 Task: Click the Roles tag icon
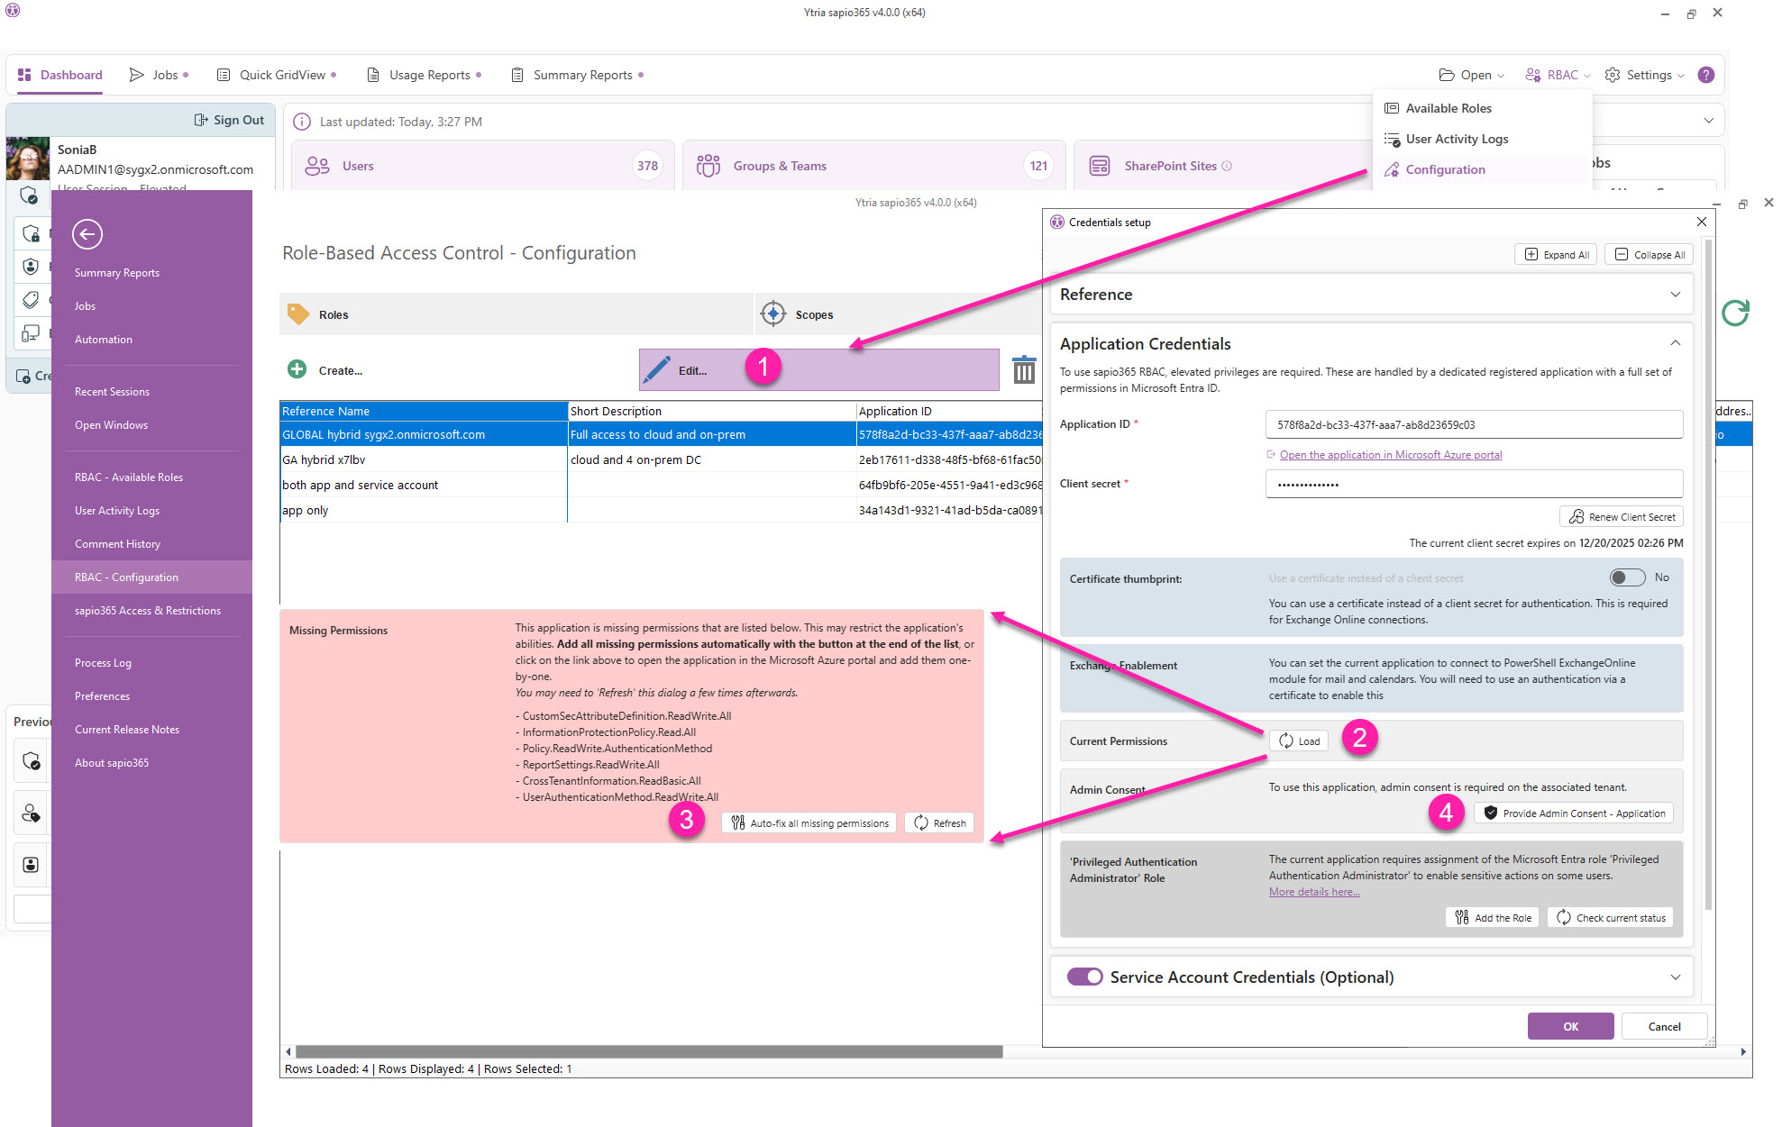[298, 314]
